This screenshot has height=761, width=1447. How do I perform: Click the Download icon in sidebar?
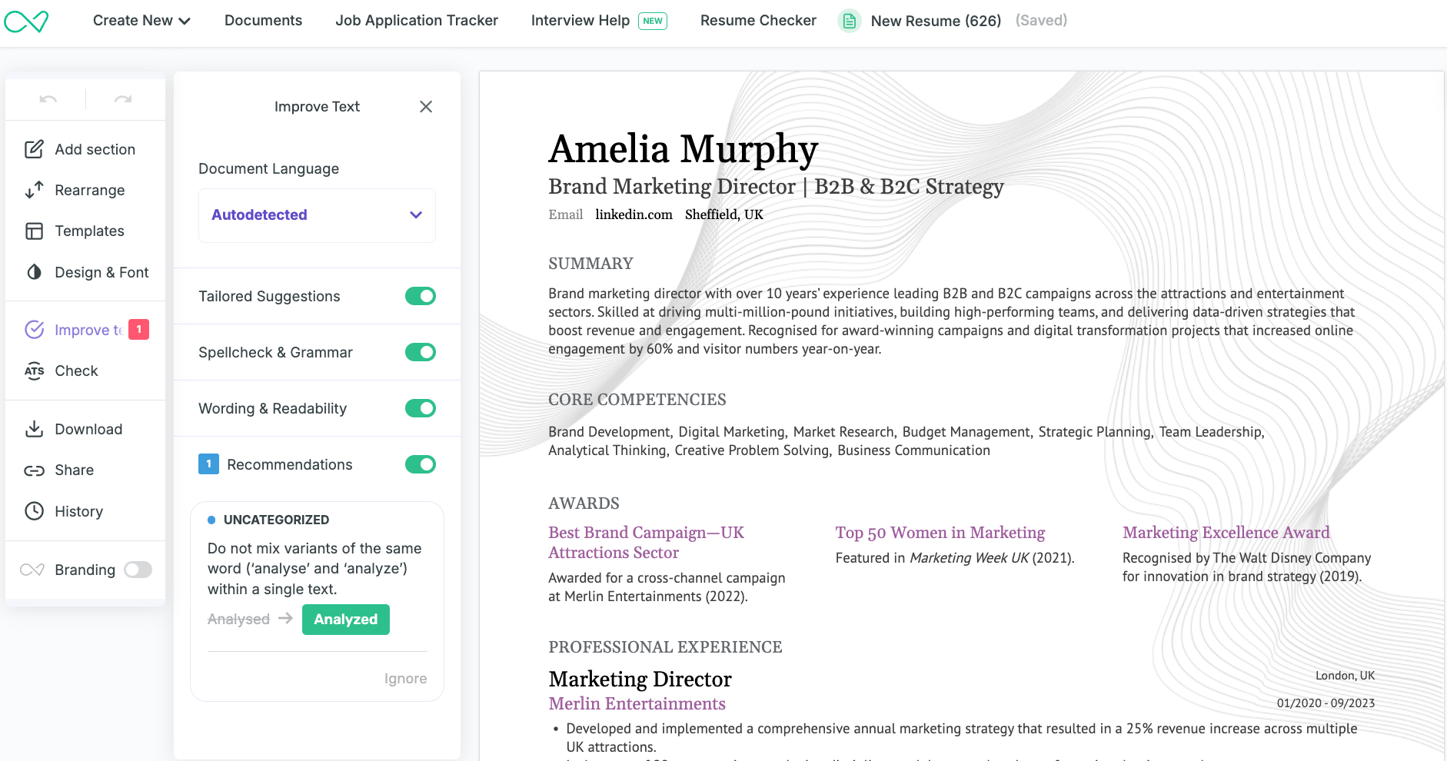(x=34, y=429)
